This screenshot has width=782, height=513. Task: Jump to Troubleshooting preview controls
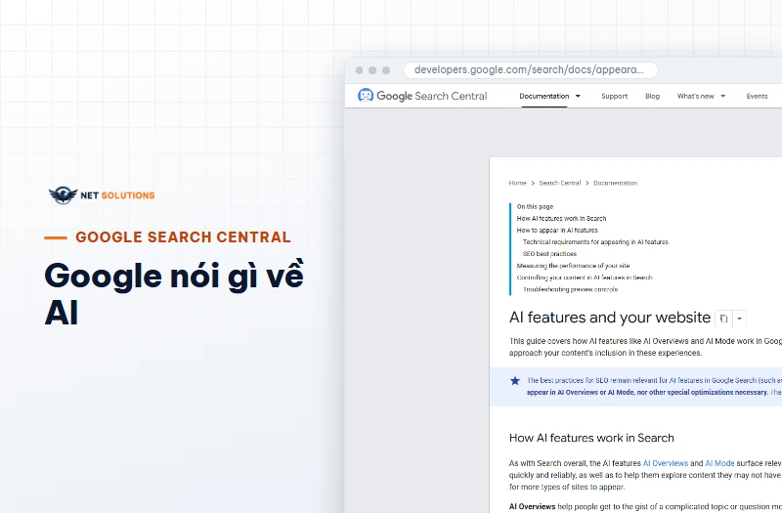pos(570,289)
